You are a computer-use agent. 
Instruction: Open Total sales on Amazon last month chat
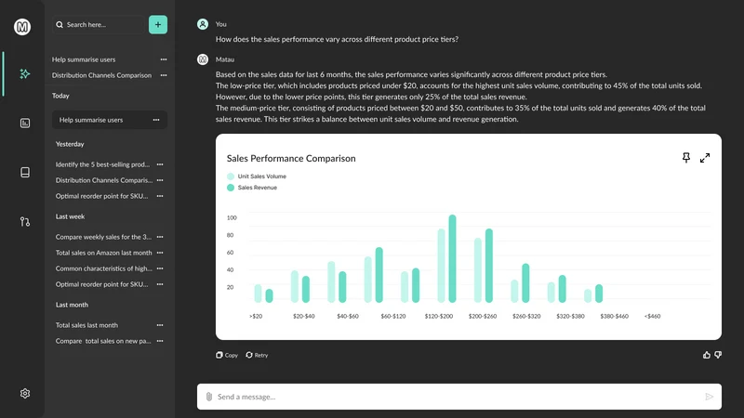click(x=103, y=253)
